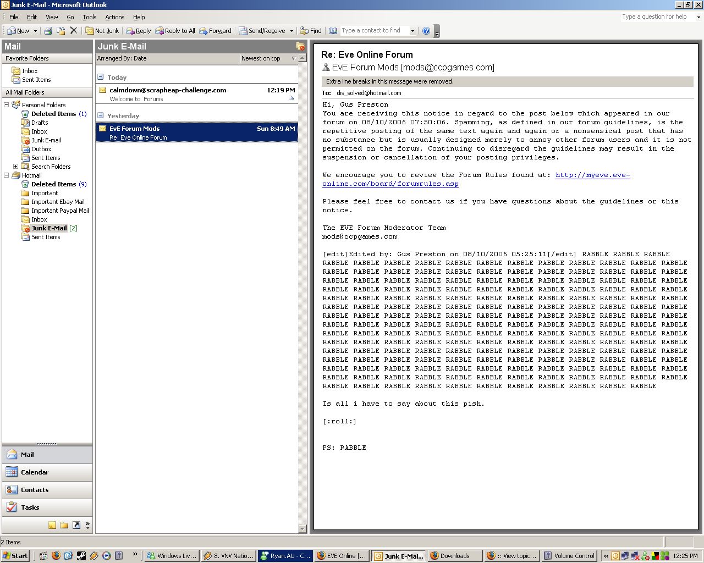Image resolution: width=704 pixels, height=563 pixels.
Task: Open the File menu
Action: 14,17
